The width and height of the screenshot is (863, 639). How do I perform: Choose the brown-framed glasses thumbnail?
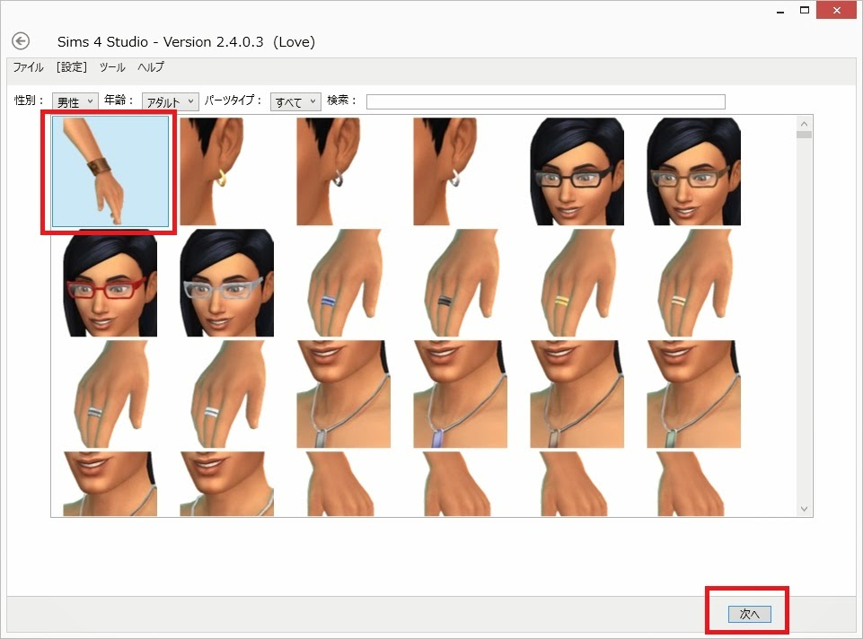pyautogui.click(x=693, y=171)
